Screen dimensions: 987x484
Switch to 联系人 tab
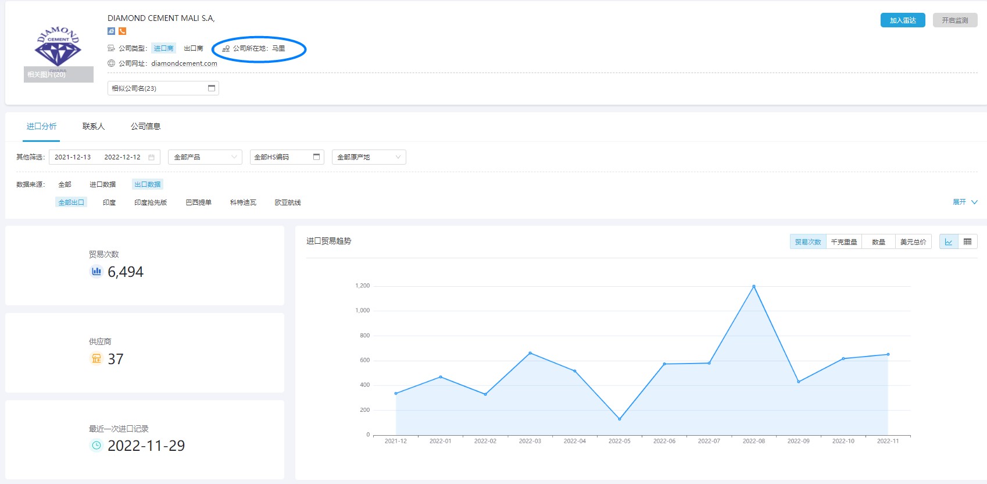point(94,126)
